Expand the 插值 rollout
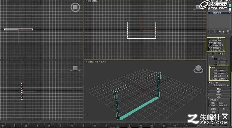This screenshot has width=232, height=128. (219, 89)
